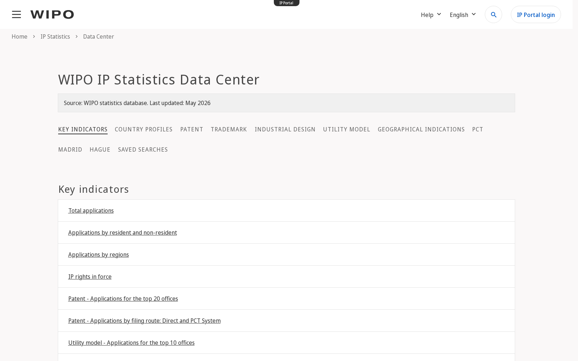
Task: Click the WIPO logo
Action: coord(52,14)
